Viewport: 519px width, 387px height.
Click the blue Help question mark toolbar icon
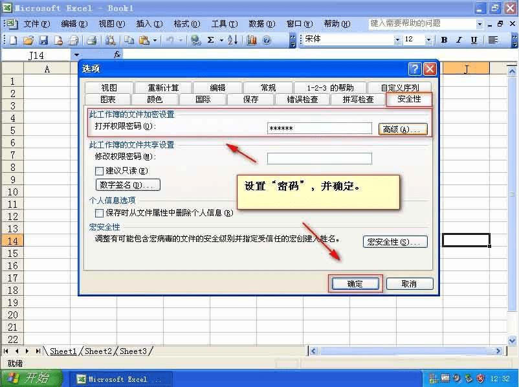pyautogui.click(x=267, y=40)
